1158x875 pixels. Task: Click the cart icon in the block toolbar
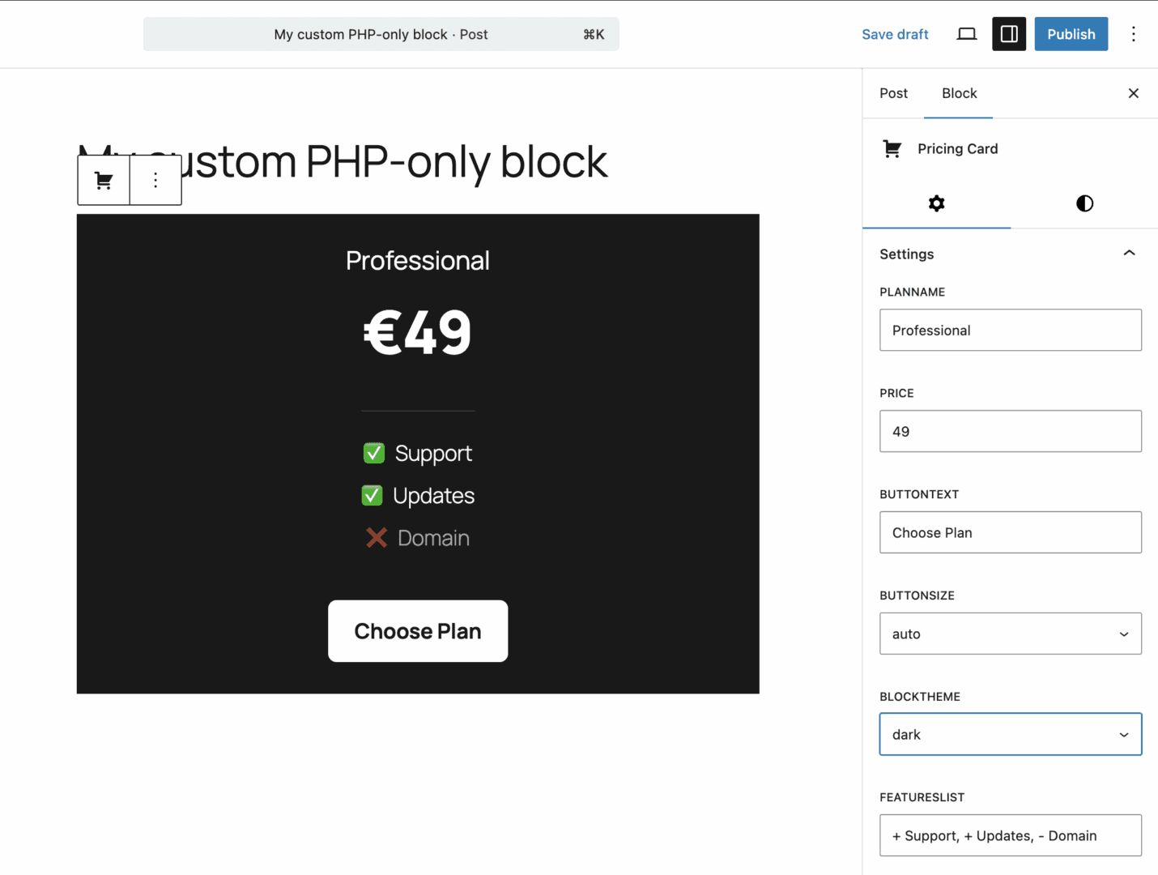pyautogui.click(x=103, y=180)
